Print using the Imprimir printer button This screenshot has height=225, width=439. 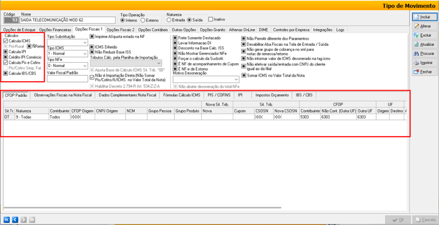click(424, 63)
